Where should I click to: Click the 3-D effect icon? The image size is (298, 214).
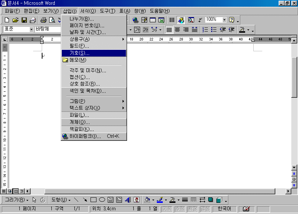(x=219, y=200)
